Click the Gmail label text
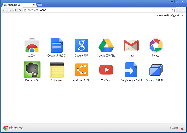 [x=131, y=56]
